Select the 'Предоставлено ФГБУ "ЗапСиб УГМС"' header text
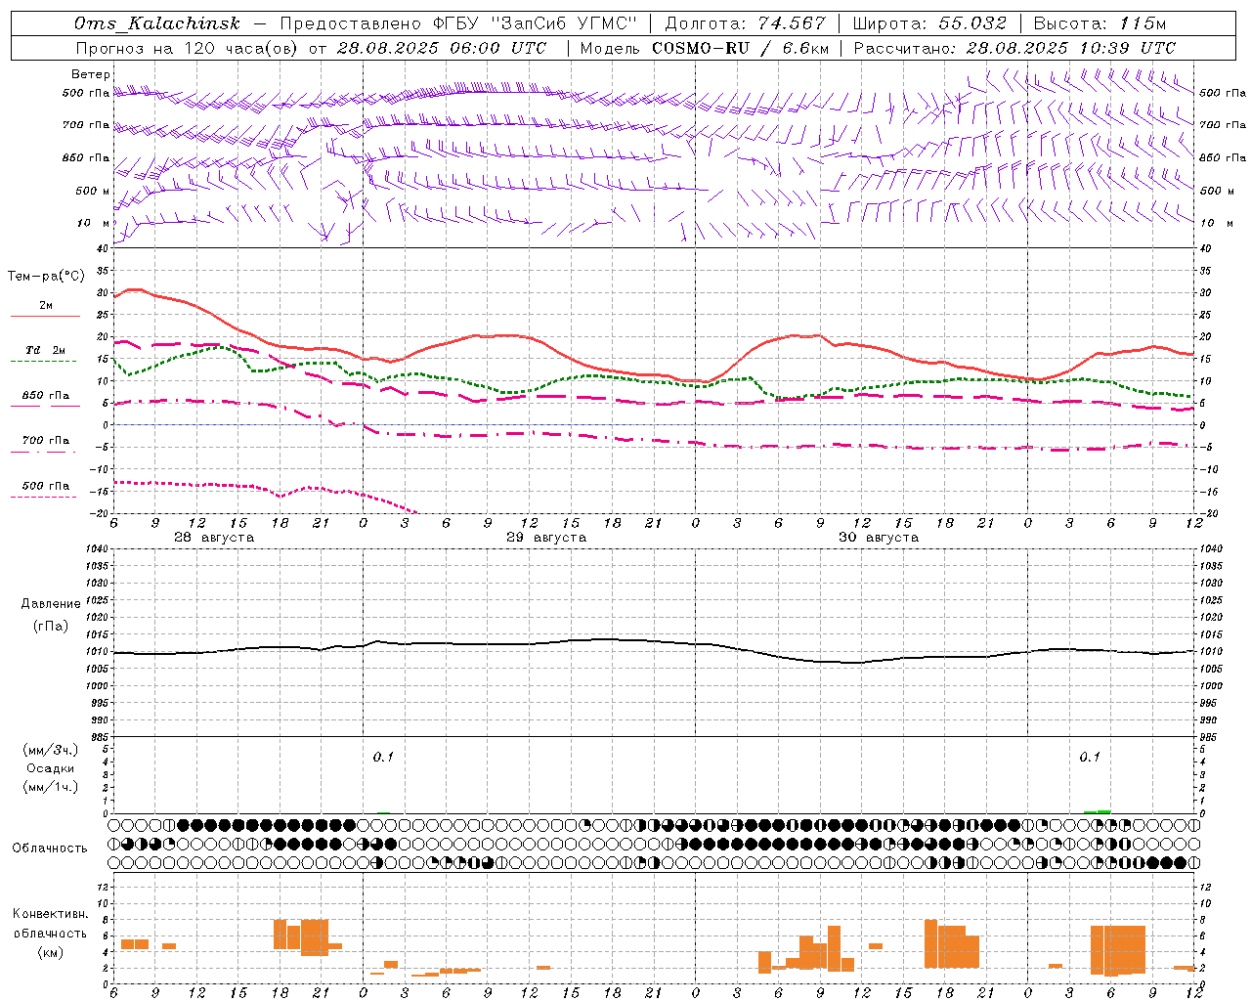 pos(459,23)
